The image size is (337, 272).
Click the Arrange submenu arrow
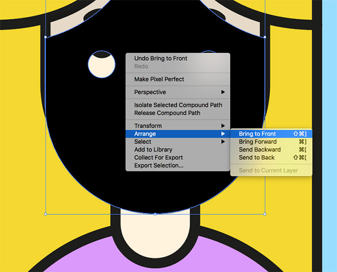[223, 134]
